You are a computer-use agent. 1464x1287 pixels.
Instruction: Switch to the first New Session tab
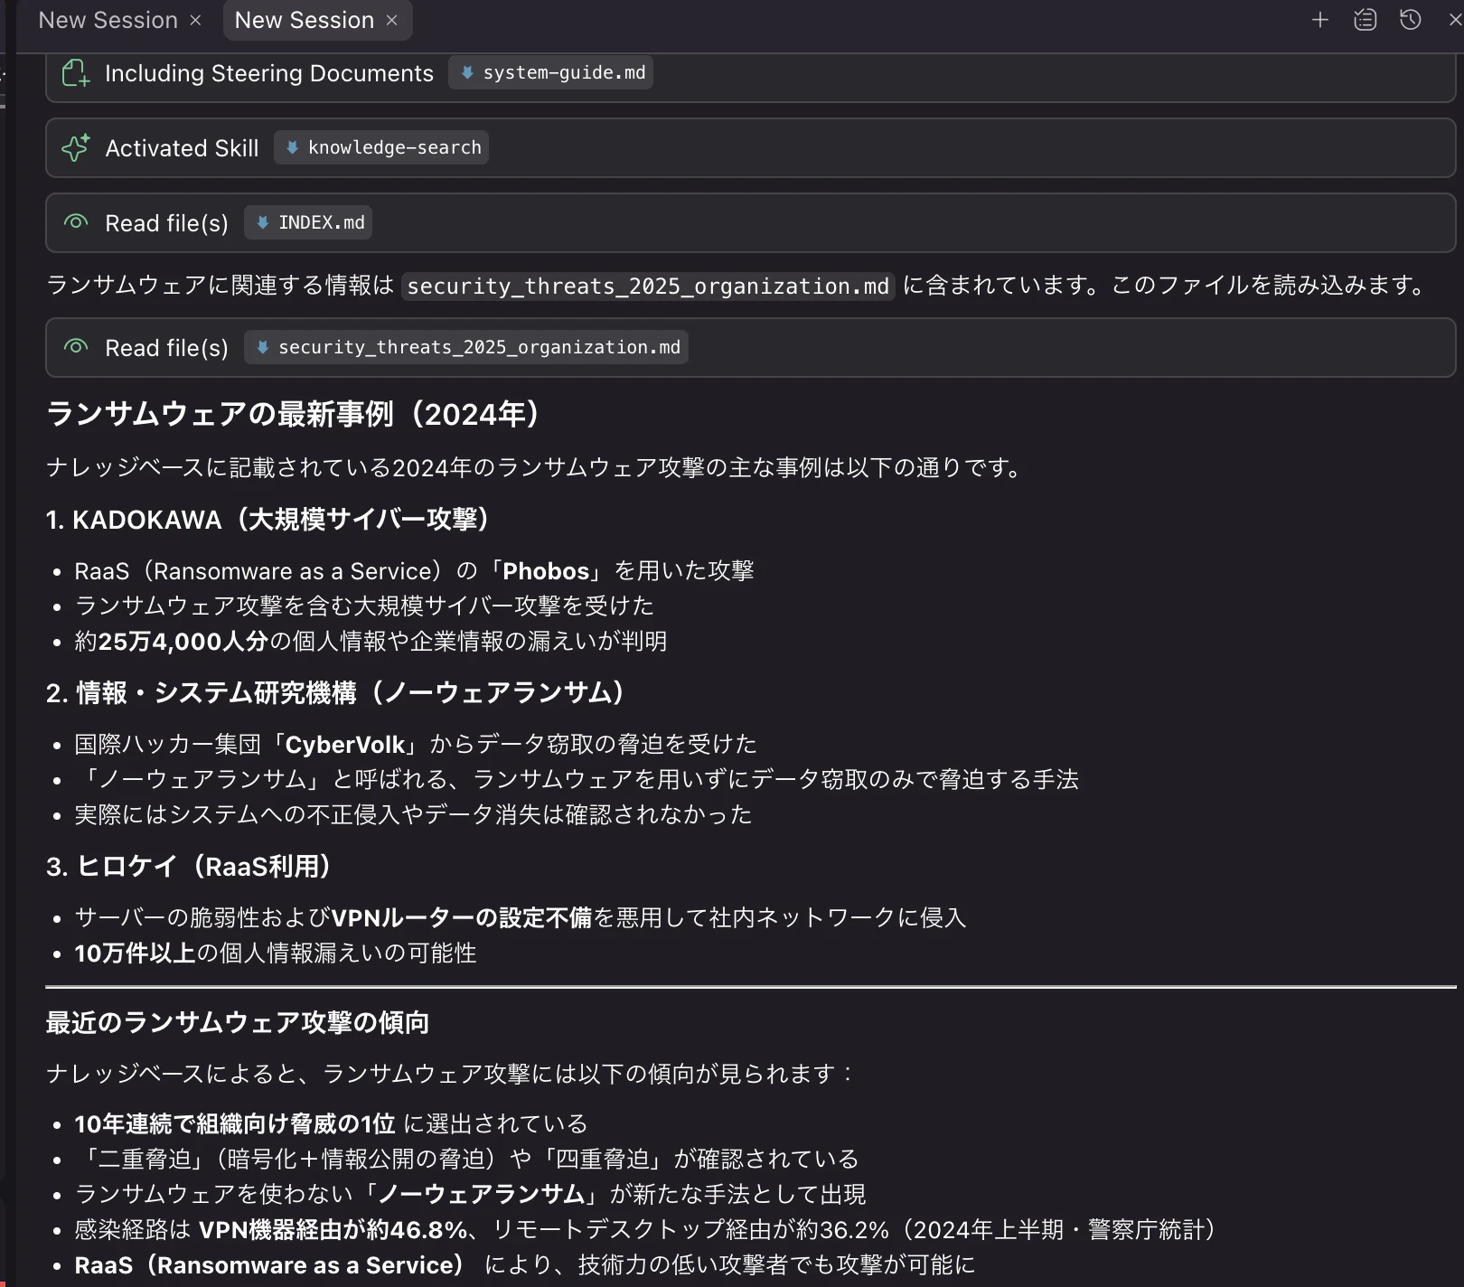click(108, 20)
